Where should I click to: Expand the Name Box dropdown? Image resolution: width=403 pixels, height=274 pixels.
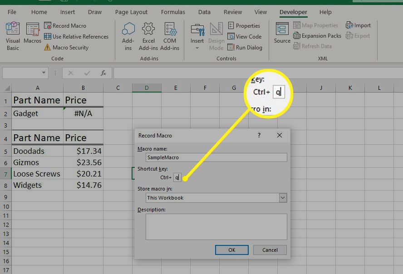coord(44,73)
